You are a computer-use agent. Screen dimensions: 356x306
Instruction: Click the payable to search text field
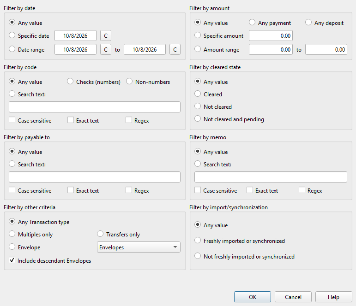(x=95, y=177)
